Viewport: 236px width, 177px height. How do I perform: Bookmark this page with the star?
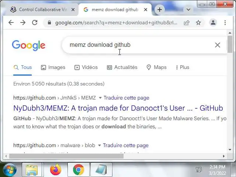pos(198,23)
